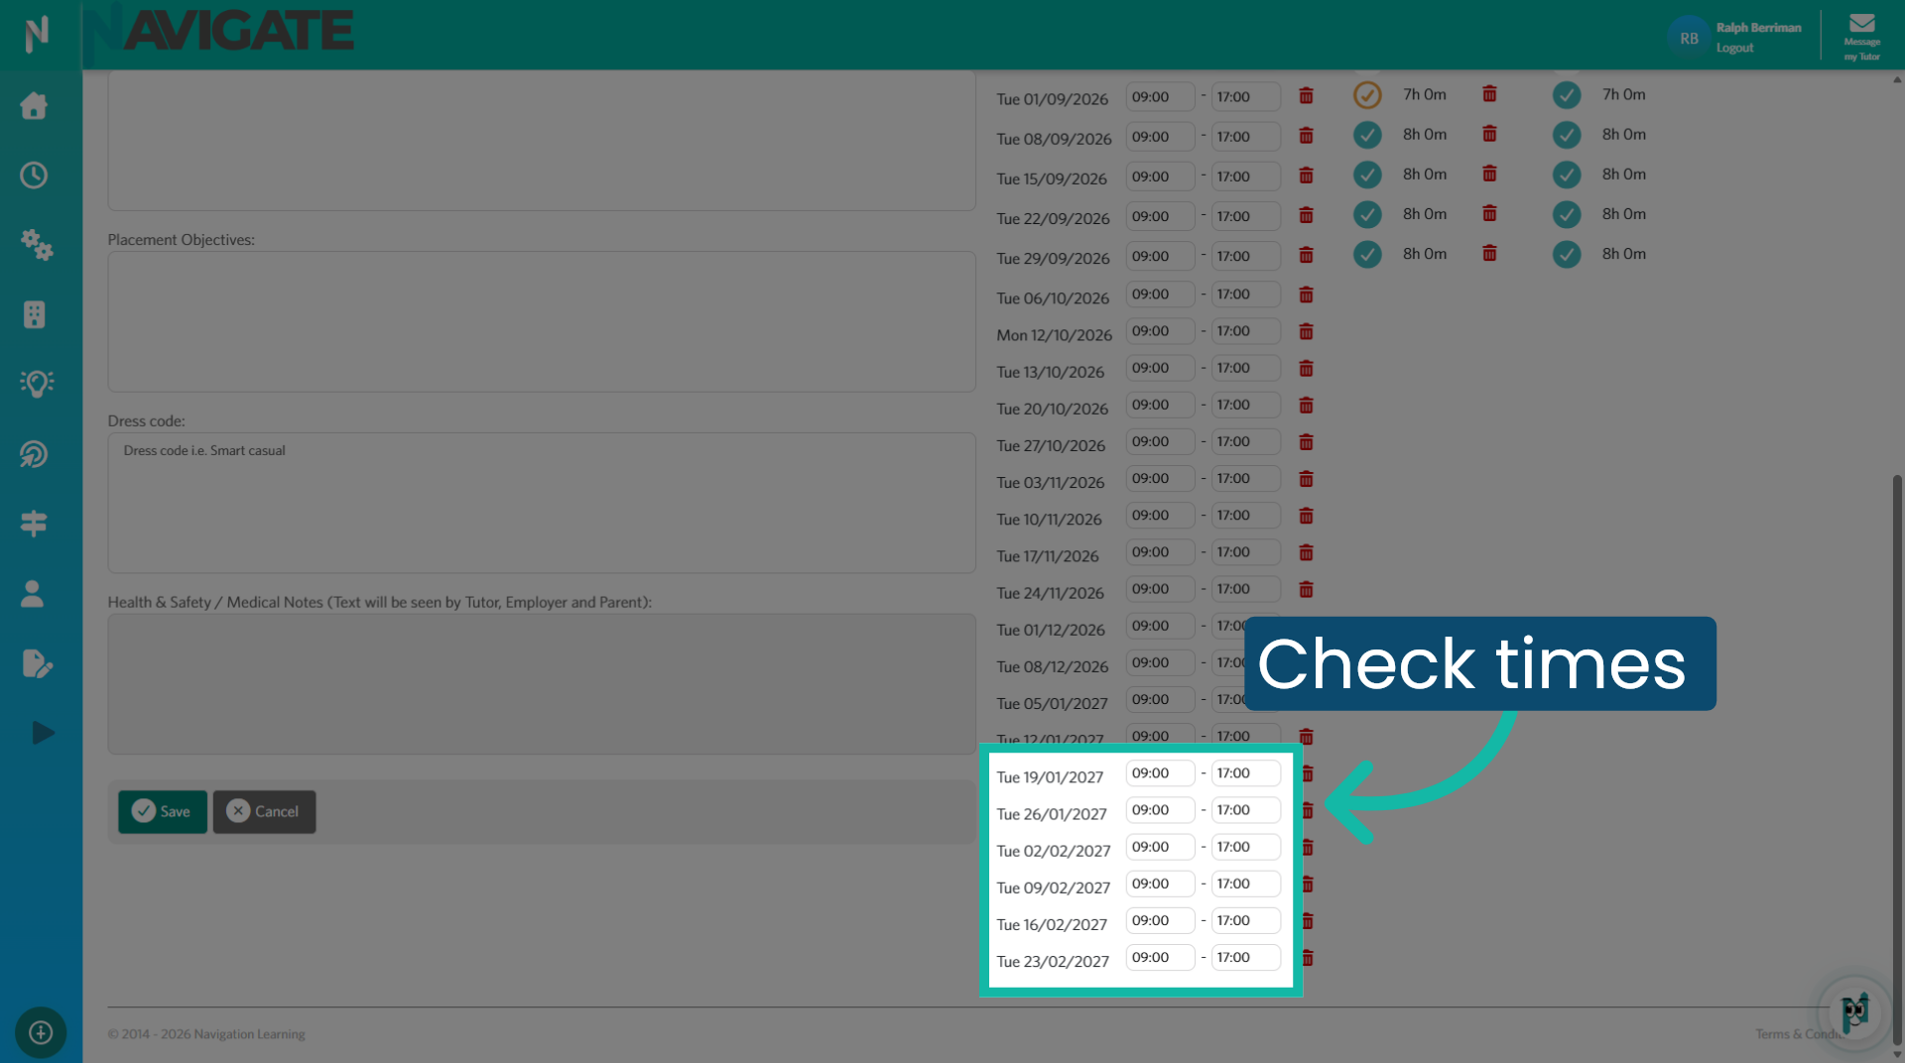Open the building employers sidebar icon
The image size is (1905, 1063).
pos(34,314)
